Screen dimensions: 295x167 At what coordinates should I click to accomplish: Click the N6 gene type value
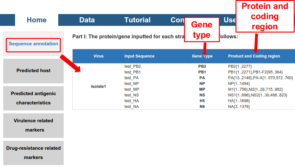point(202,107)
